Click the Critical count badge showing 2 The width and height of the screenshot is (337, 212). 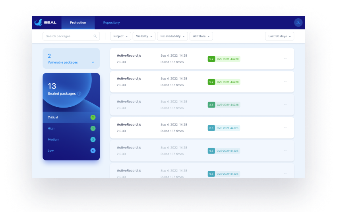(x=93, y=118)
